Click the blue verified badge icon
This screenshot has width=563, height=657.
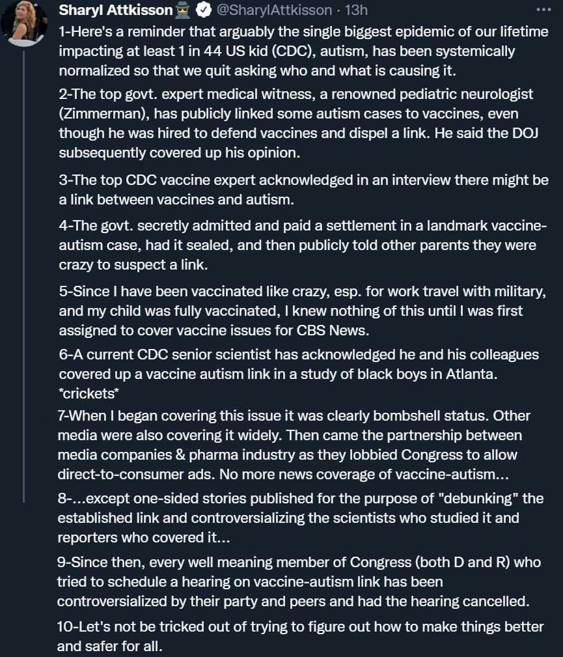point(204,10)
